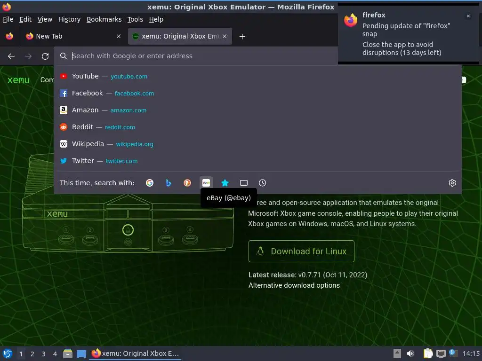Go back to previous page
Screen dimensions: 482x361
11,56
